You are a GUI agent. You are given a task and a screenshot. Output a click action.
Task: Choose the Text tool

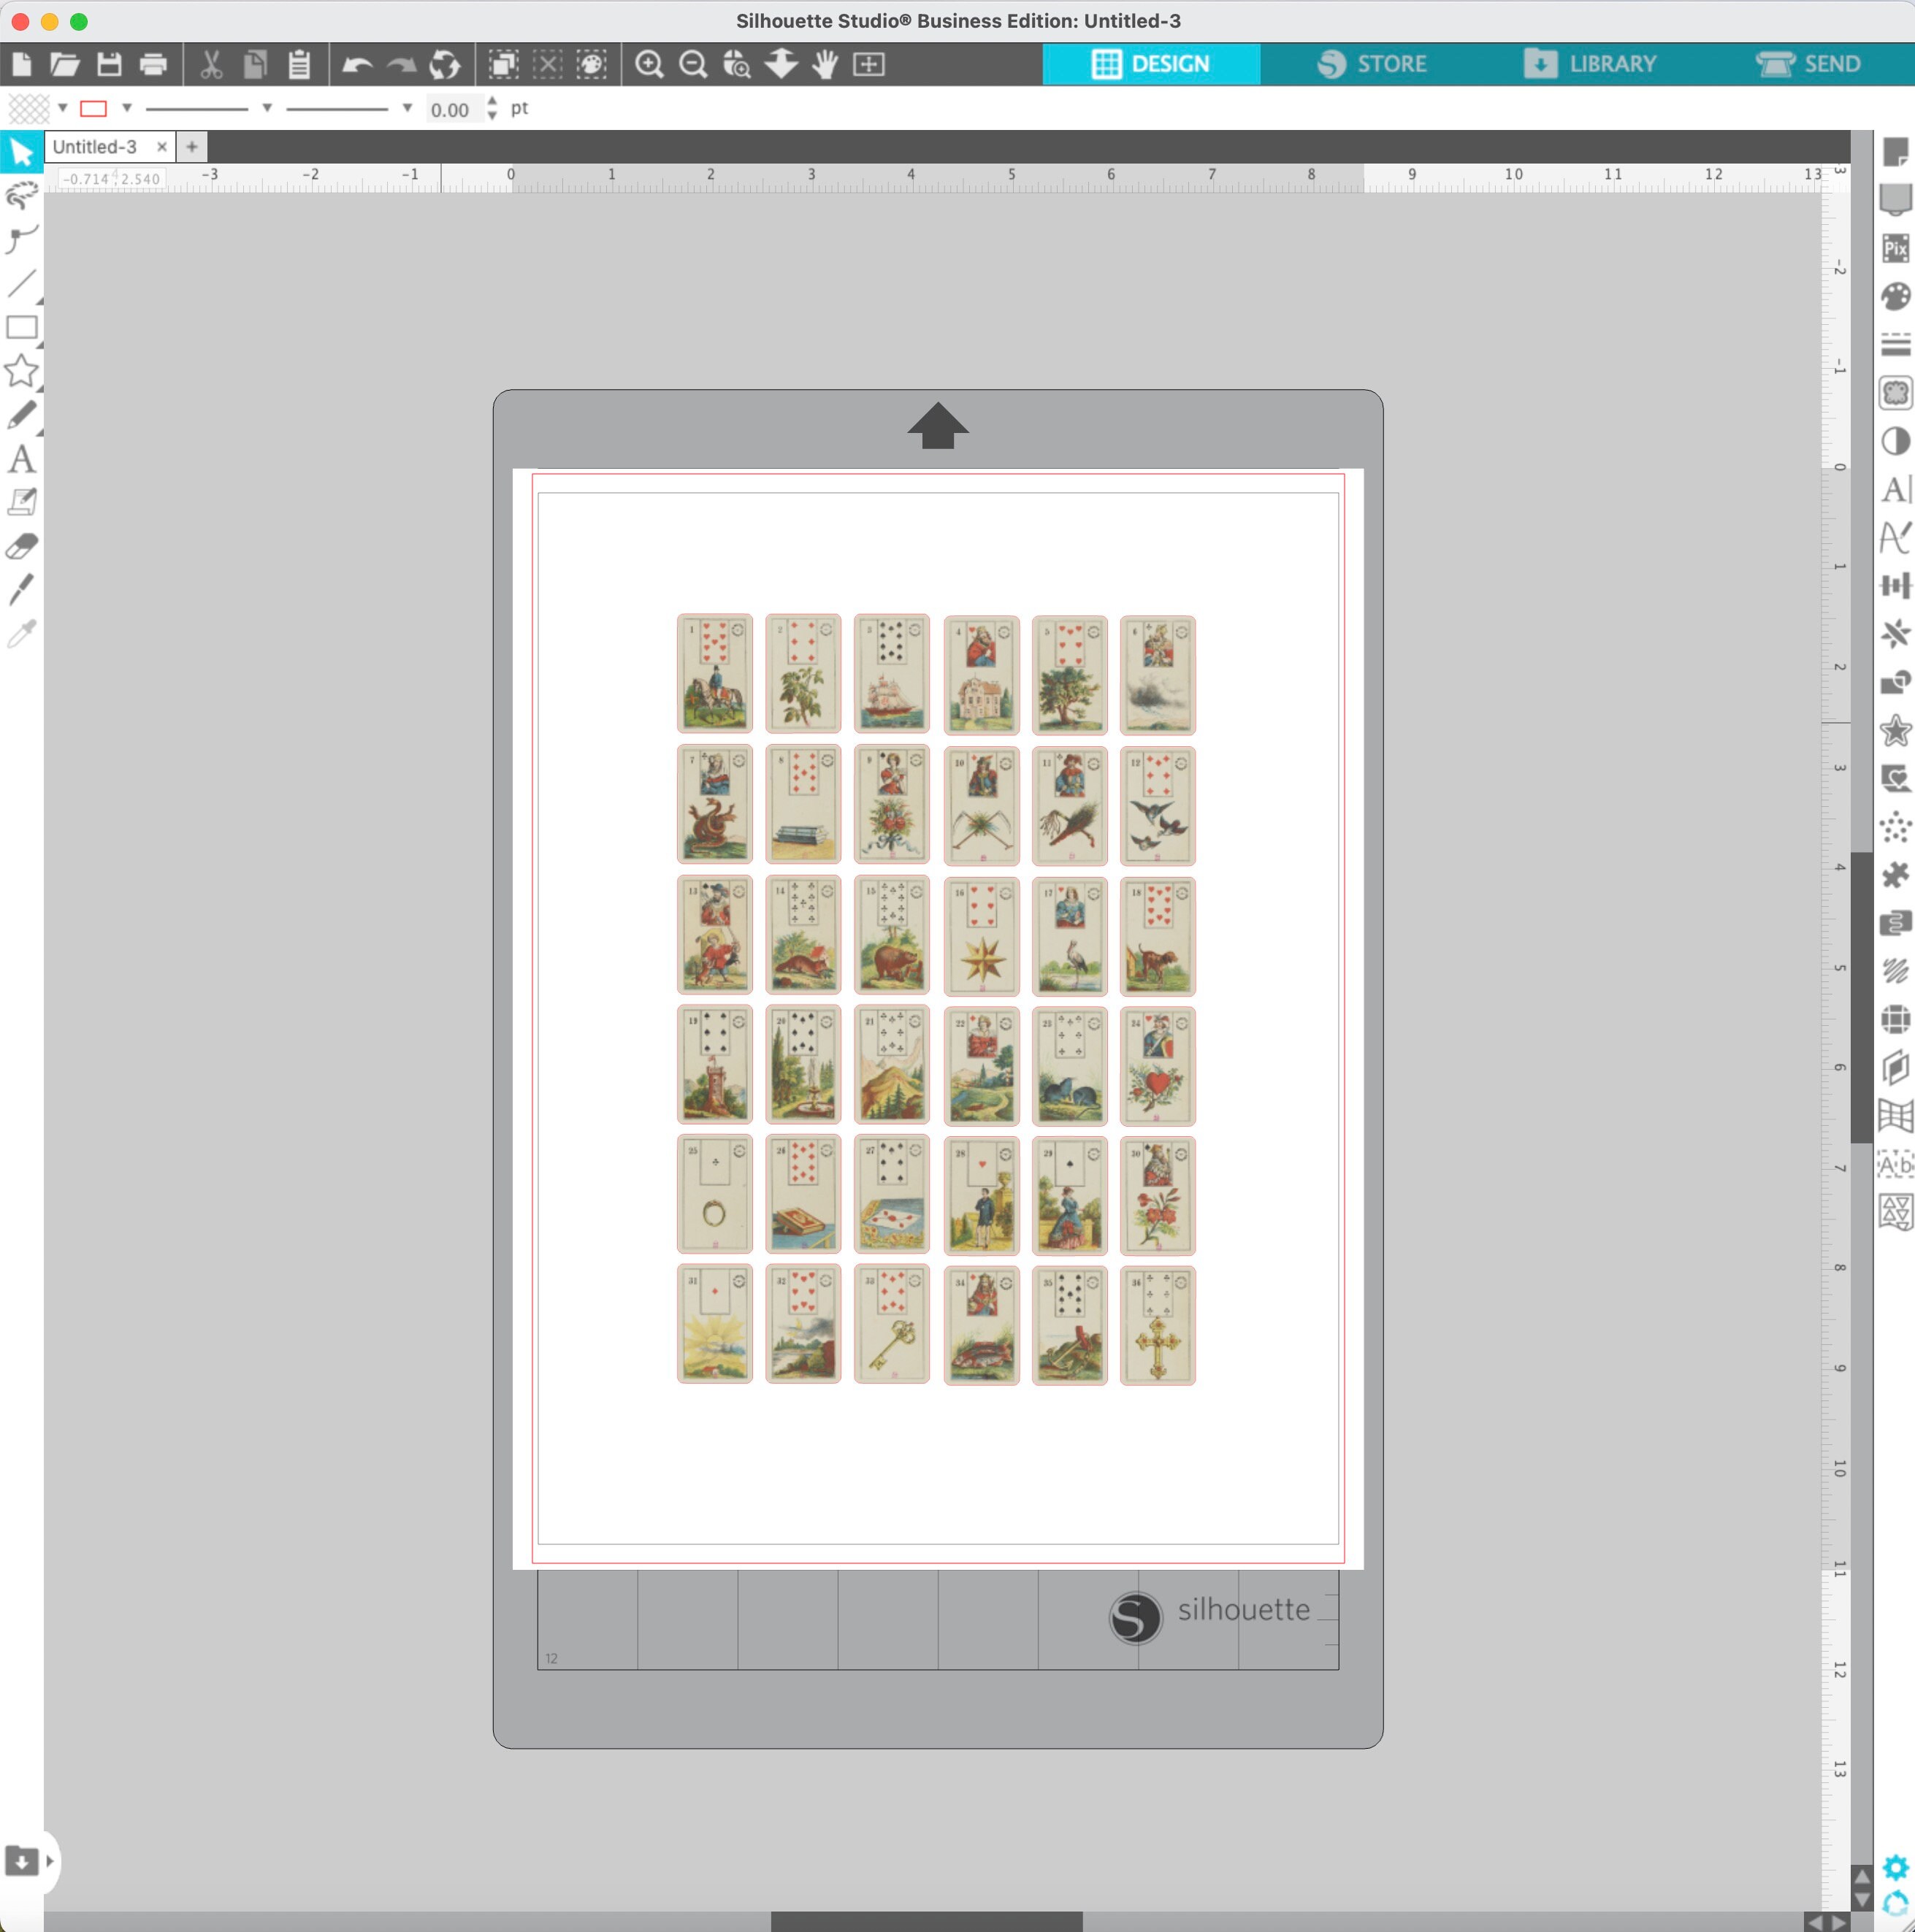(x=21, y=459)
